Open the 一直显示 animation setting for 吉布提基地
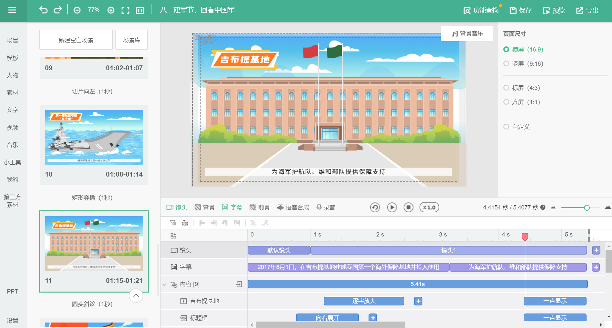Viewport: 612px width, 328px height. [x=555, y=301]
